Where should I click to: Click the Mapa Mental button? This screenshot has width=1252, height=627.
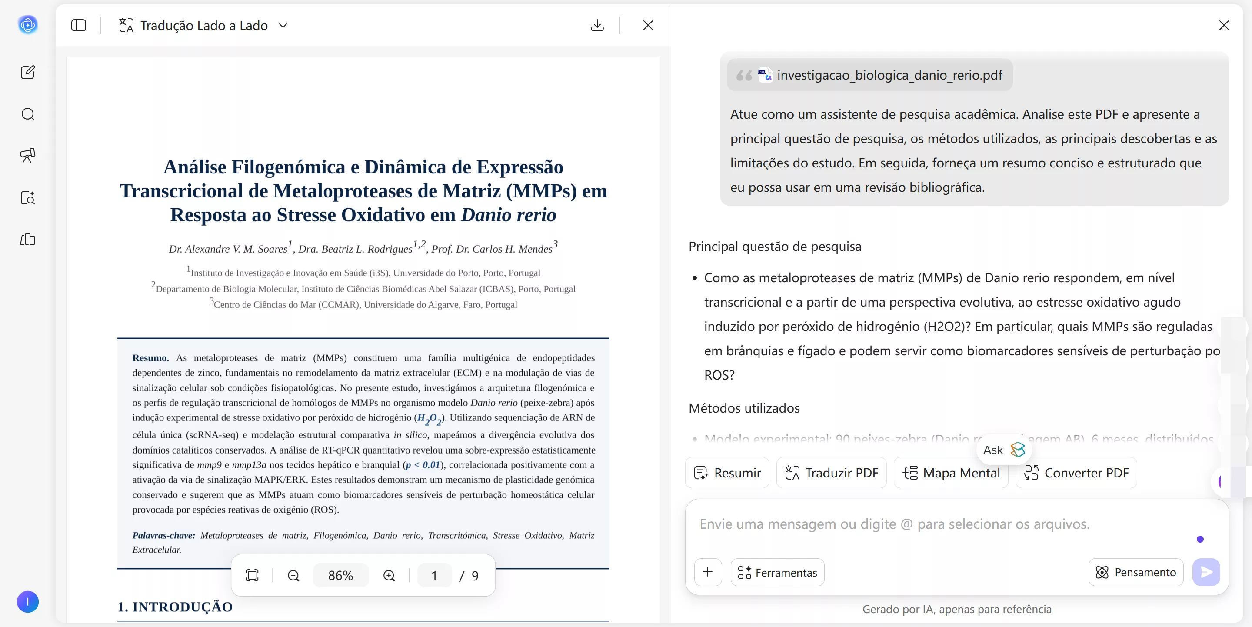point(951,473)
